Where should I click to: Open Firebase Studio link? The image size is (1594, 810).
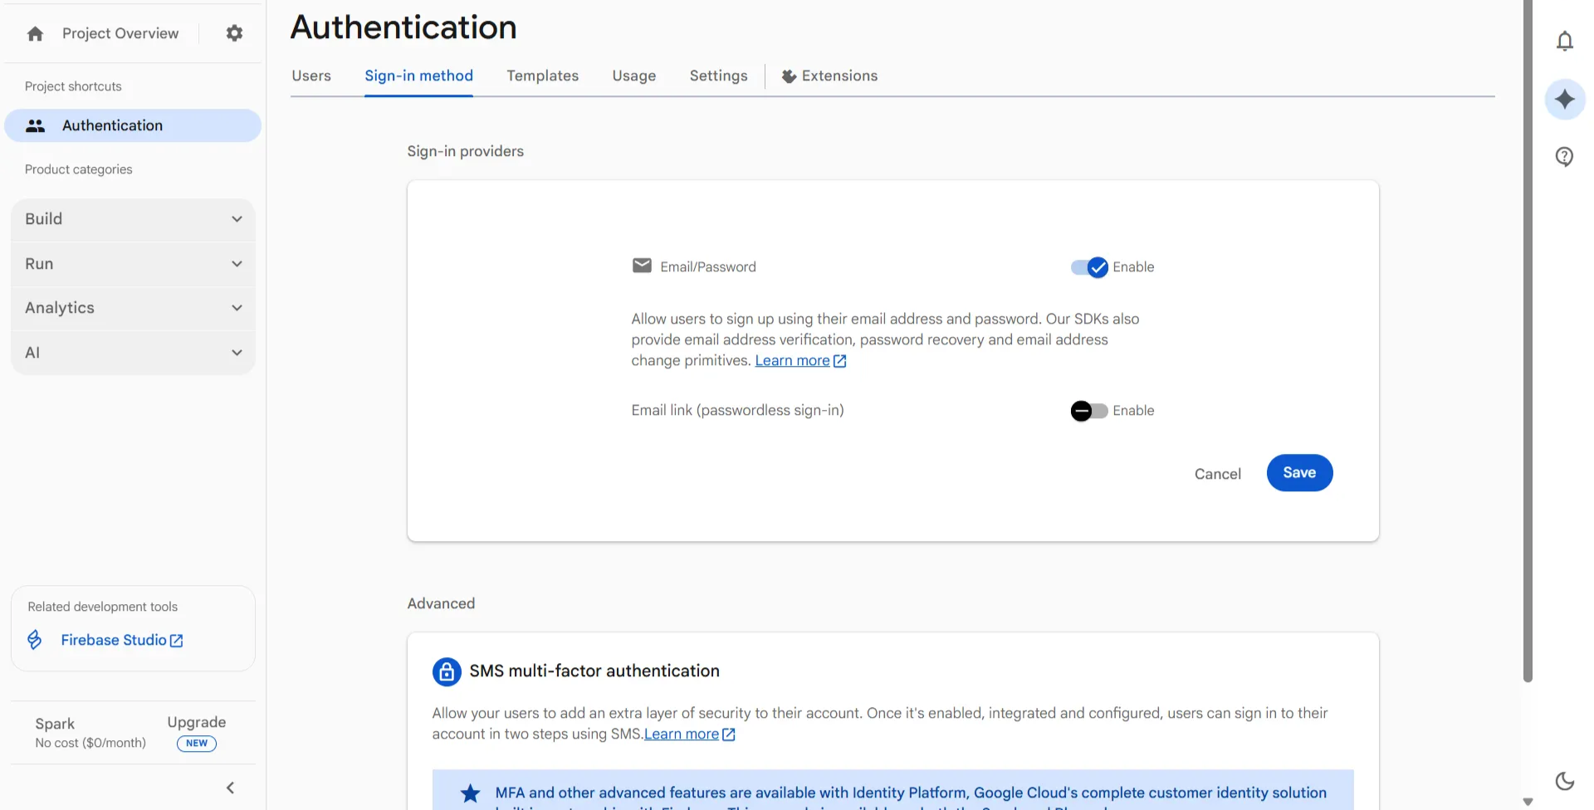coord(121,640)
